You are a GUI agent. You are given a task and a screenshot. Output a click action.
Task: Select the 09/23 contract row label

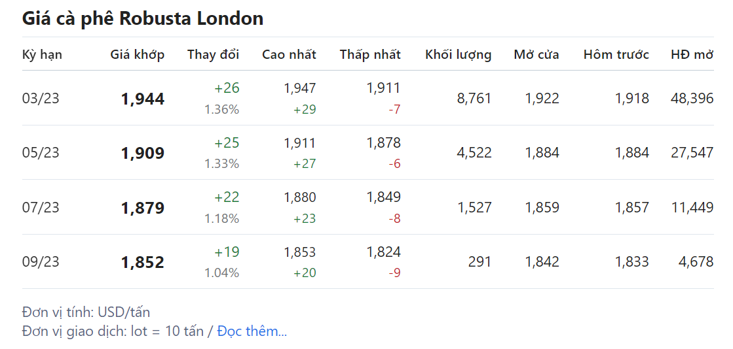point(41,261)
